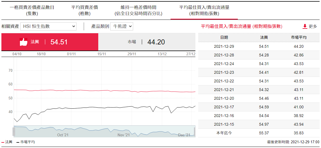
Task: Select 平均最佳買入/賣出流通量 tab
Action: click(204, 10)
